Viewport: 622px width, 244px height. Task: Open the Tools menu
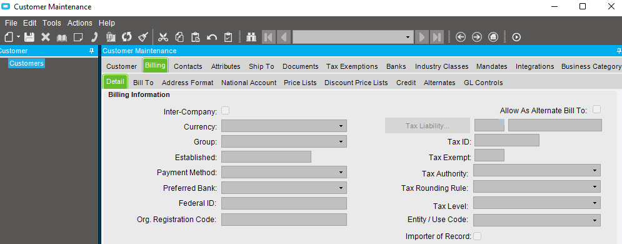[52, 23]
